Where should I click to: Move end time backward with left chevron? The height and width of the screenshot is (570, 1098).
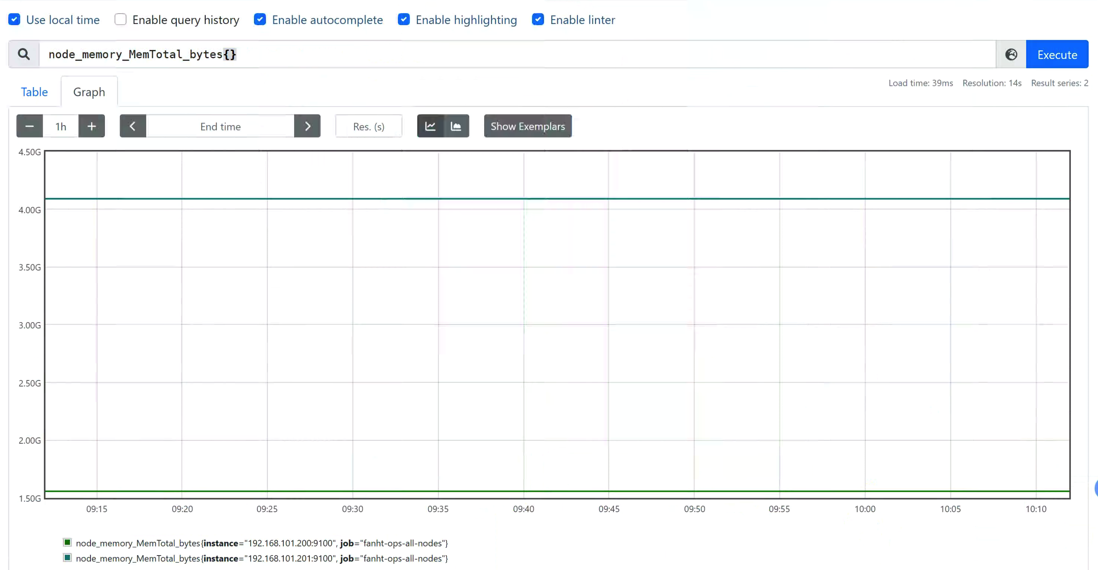pos(133,126)
